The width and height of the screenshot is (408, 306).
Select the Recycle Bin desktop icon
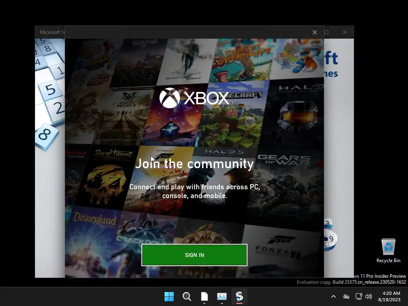pyautogui.click(x=388, y=250)
